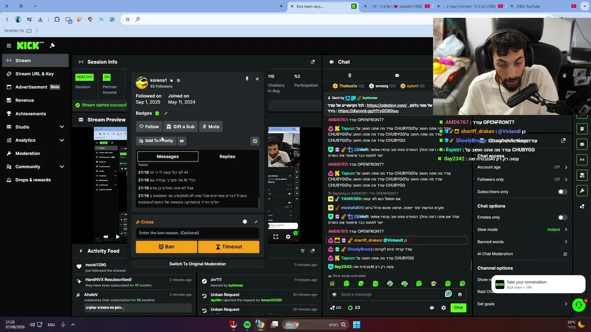Image resolution: width=591 pixels, height=332 pixels.
Task: Click the yellow Ban button
Action: tap(166, 247)
